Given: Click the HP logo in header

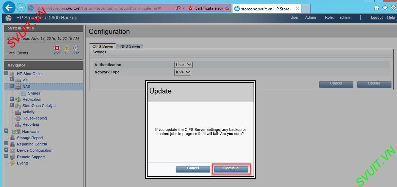Looking at the screenshot, I should [x=8, y=18].
